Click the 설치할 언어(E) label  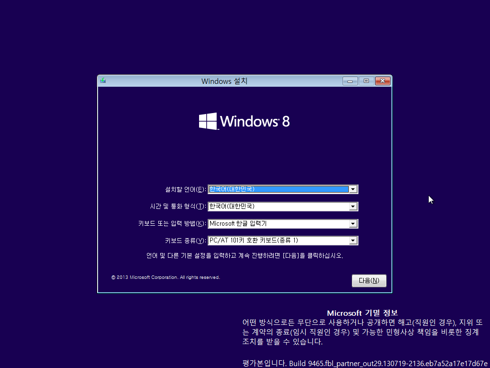(x=186, y=190)
